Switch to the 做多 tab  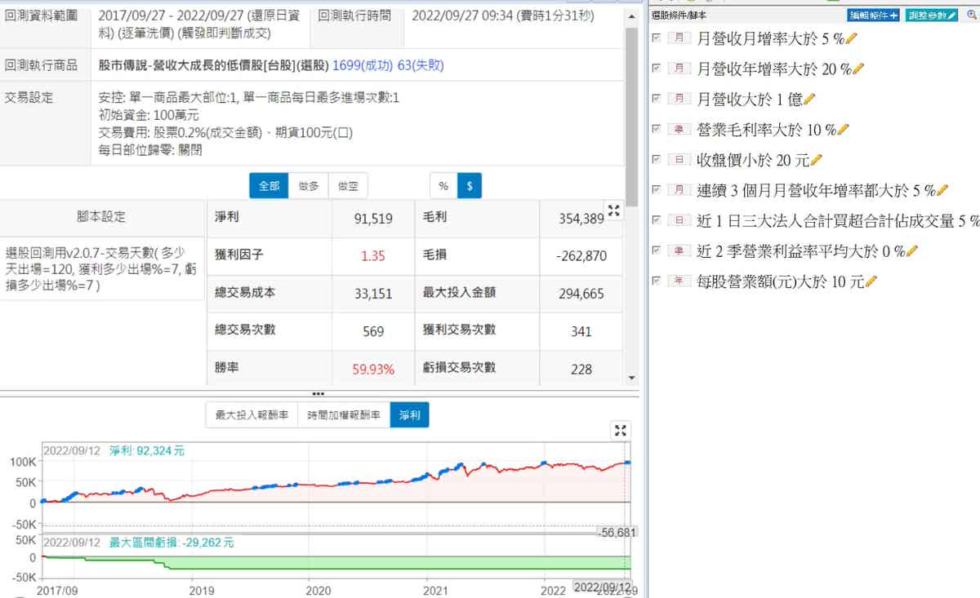[309, 186]
